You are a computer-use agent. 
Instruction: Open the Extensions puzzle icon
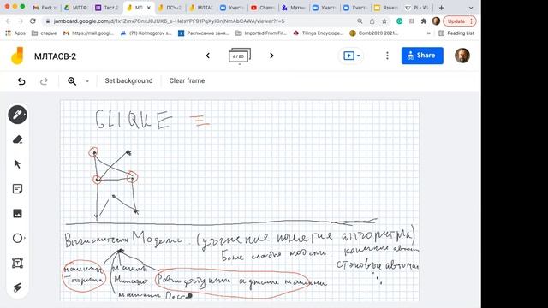tap(424, 21)
